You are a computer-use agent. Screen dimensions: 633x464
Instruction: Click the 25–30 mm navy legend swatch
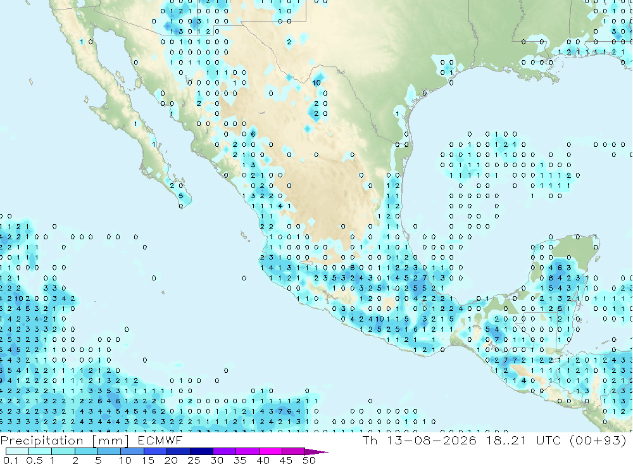[201, 451]
